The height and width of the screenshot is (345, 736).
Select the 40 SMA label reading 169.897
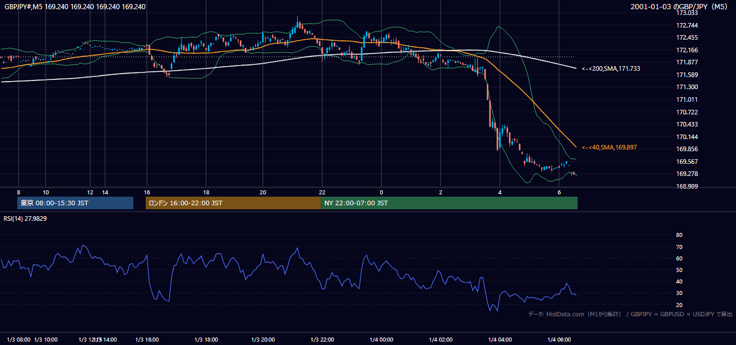(609, 147)
